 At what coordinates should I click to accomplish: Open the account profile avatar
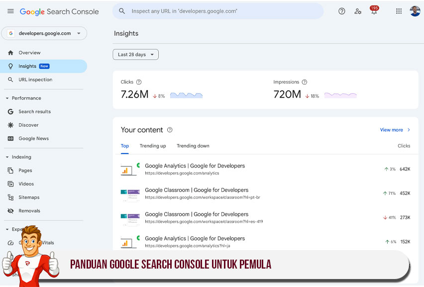point(415,11)
